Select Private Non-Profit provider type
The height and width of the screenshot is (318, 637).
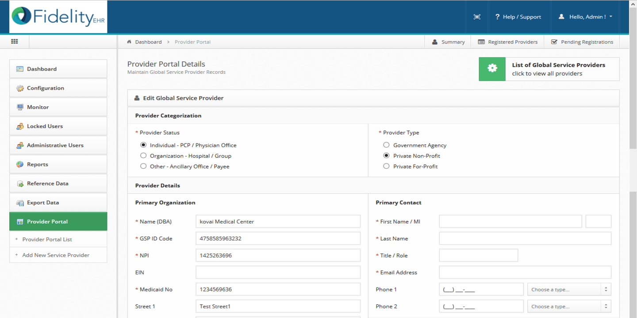coord(386,155)
